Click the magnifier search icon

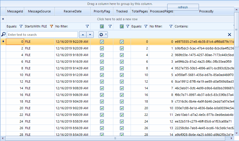(x=3, y=34)
